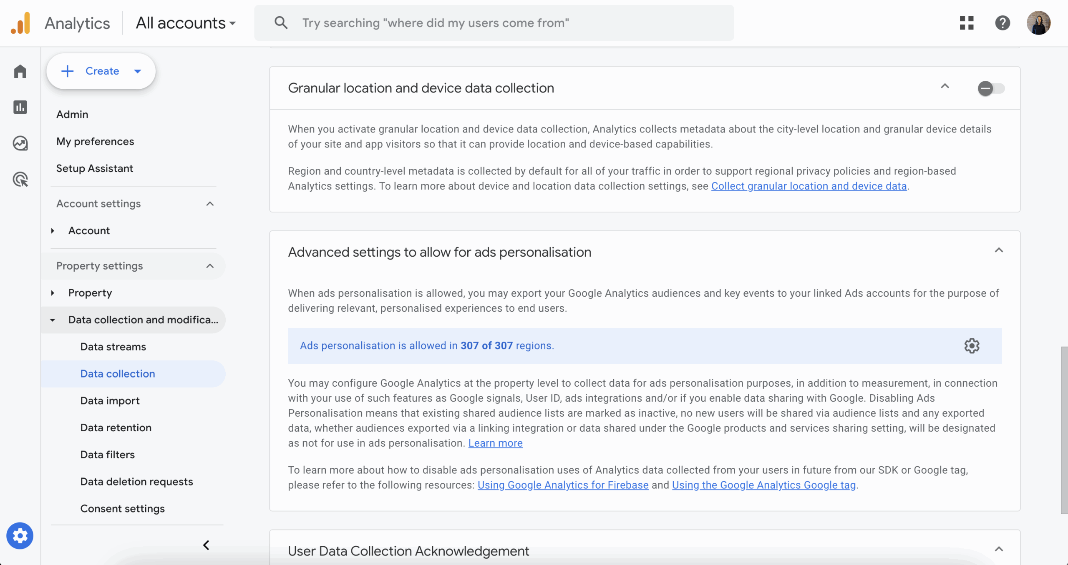This screenshot has height=565, width=1068.
Task: Collapse the User Data Collection Acknowledgement section
Action: (999, 549)
